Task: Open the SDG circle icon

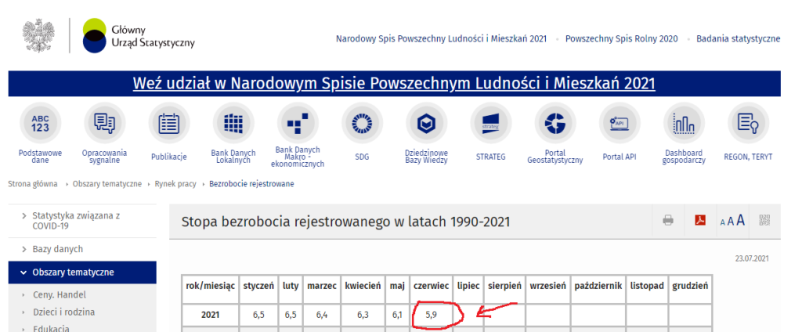Action: pos(362,124)
